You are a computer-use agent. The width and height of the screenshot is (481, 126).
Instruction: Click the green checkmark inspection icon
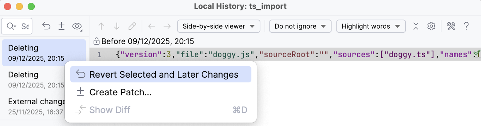pyautogui.click(x=477, y=53)
